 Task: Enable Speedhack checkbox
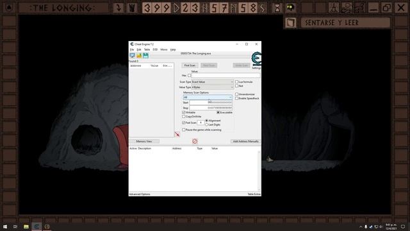coord(236,98)
